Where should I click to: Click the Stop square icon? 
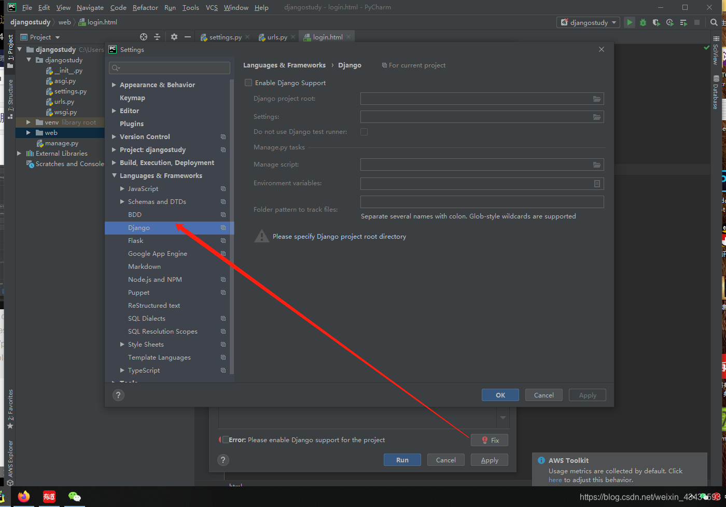[x=697, y=22]
